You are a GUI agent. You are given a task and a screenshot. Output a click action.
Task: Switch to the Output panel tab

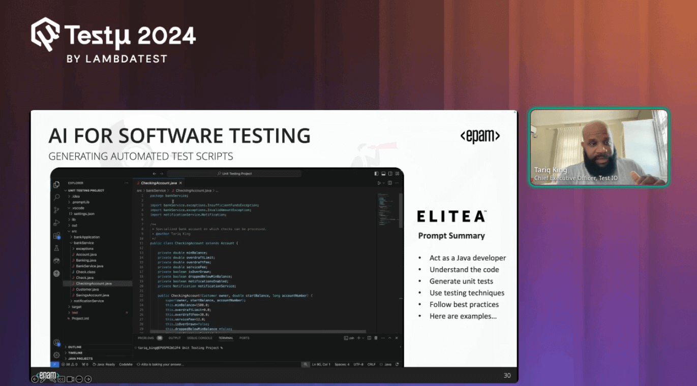(x=175, y=338)
